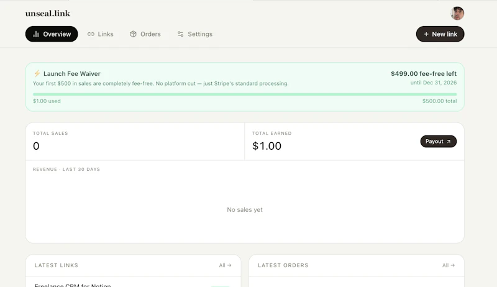Click the Total Earned value $1.00
497x287 pixels.
pyautogui.click(x=267, y=146)
